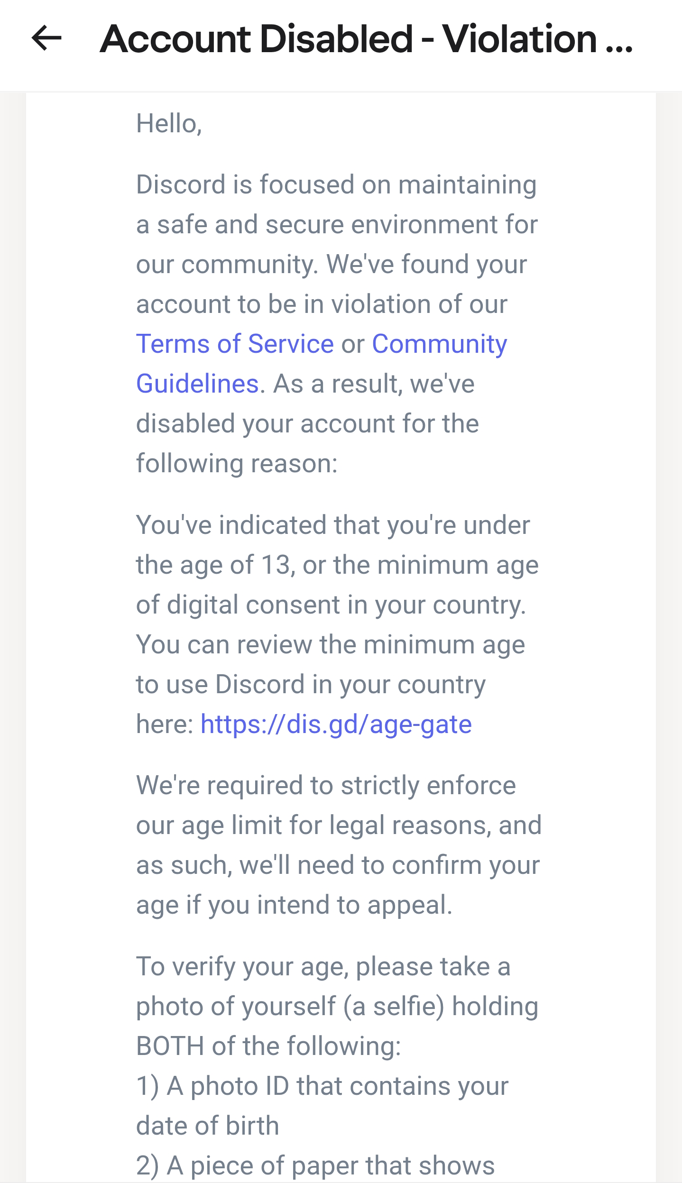This screenshot has width=682, height=1183.
Task: Tap the 'following reason:' line
Action: (x=237, y=463)
